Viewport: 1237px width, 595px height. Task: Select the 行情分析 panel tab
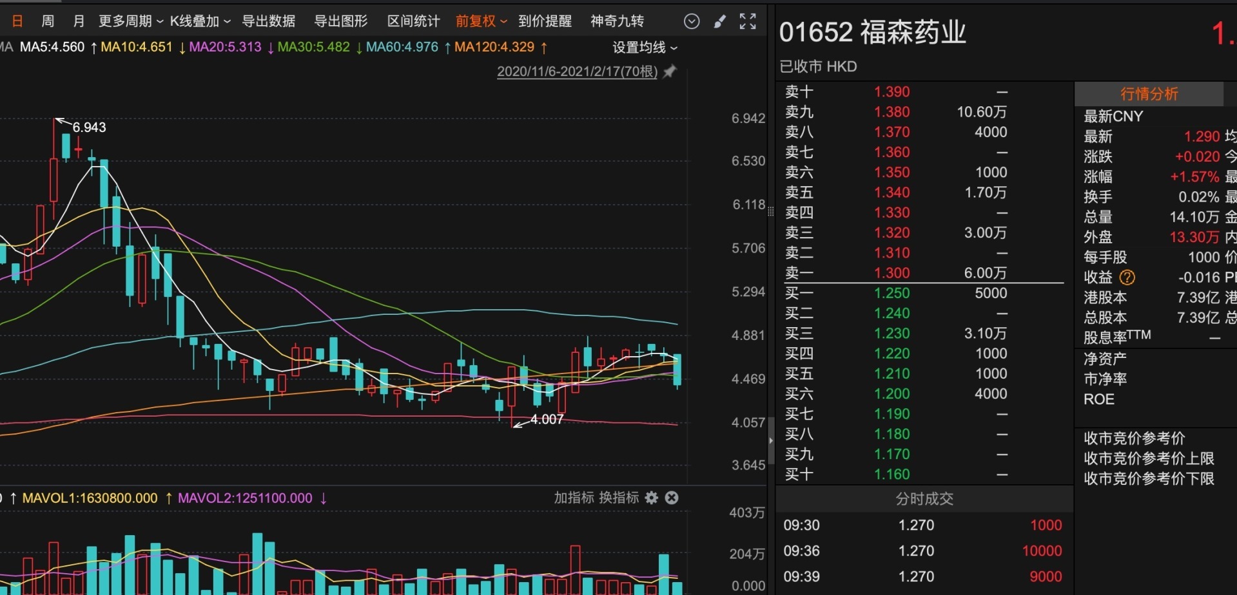click(1149, 94)
